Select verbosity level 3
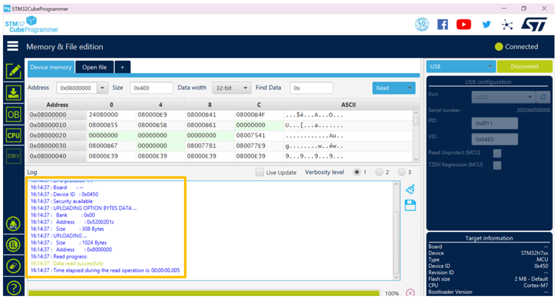This screenshot has height=300, width=556. coord(402,172)
